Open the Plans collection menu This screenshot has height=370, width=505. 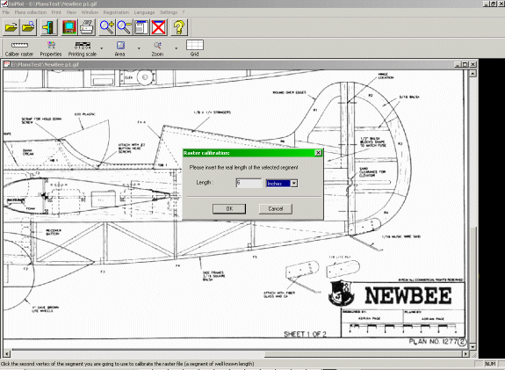(x=31, y=12)
